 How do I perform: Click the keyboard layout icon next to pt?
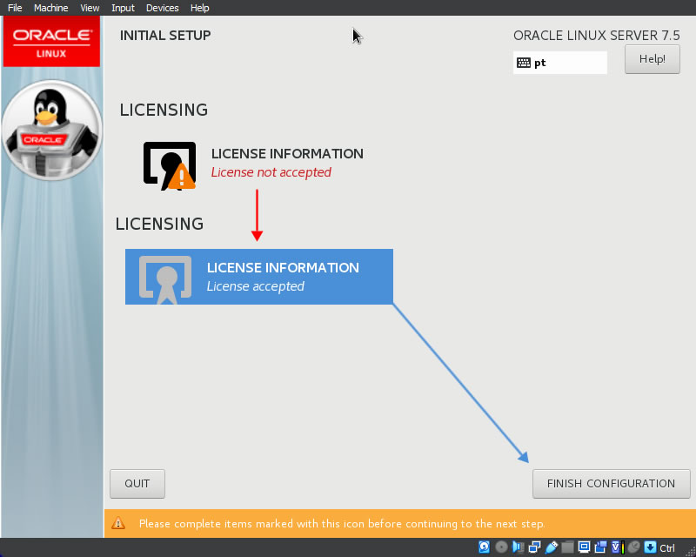click(x=524, y=63)
